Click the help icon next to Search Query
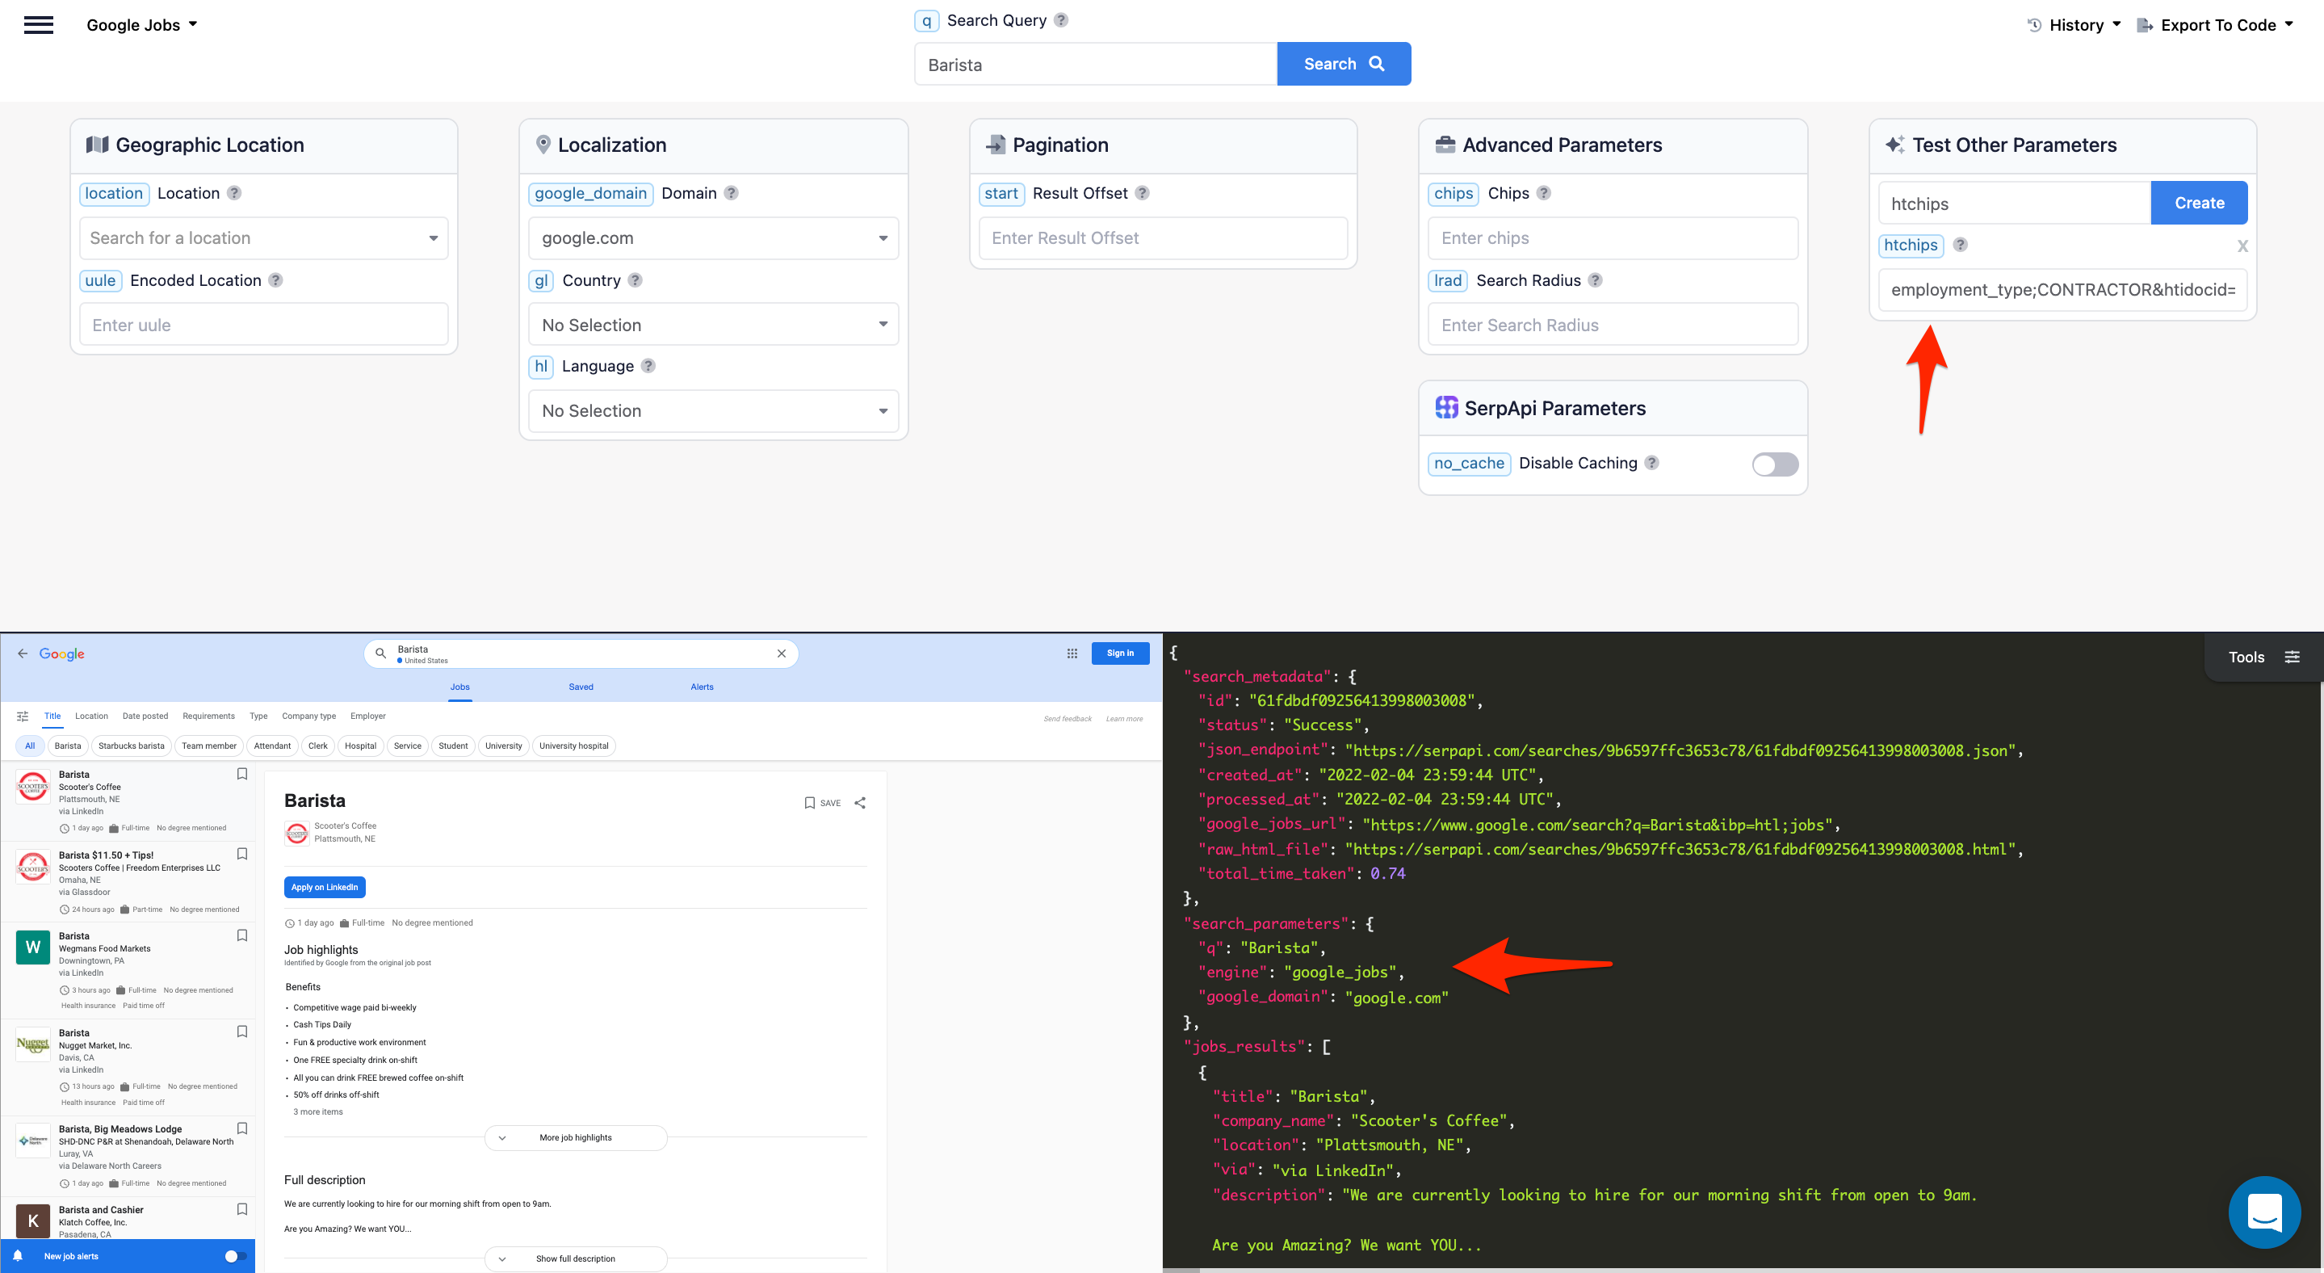The image size is (2324, 1273). [1061, 20]
